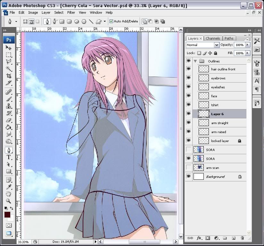Open the Layer menu
The height and width of the screenshot is (246, 264).
46,12
